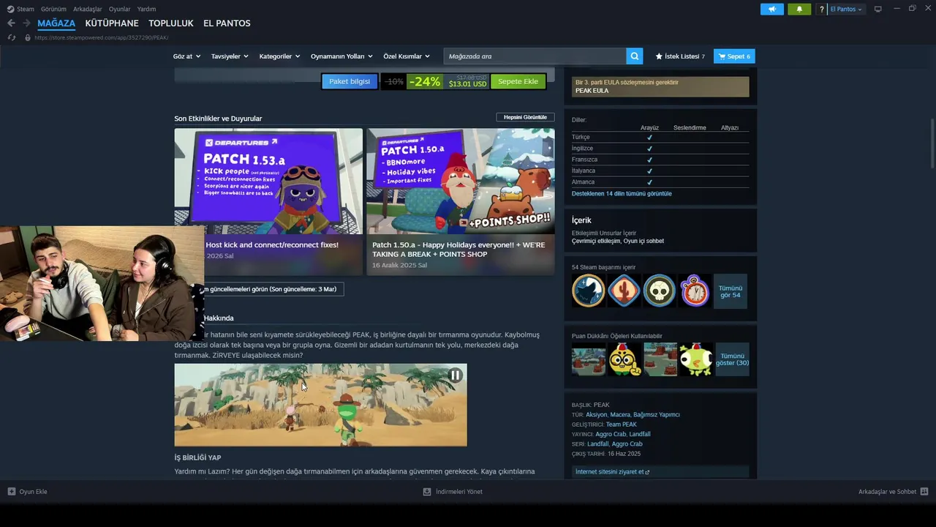This screenshot has width=936, height=527.
Task: Expand the Özel Kısımlar dropdown
Action: (x=407, y=56)
